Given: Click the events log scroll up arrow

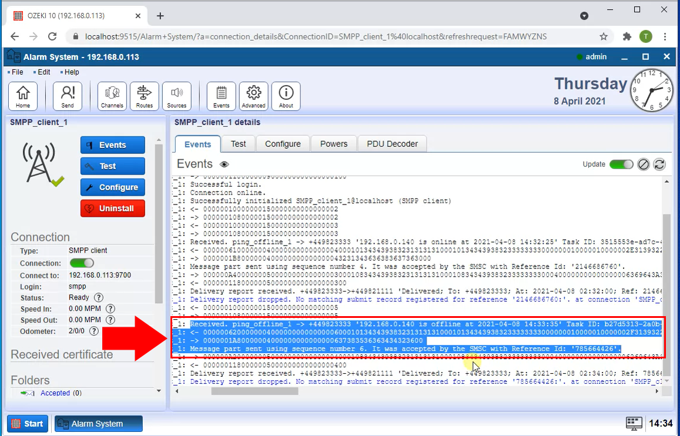Looking at the screenshot, I should tap(666, 181).
